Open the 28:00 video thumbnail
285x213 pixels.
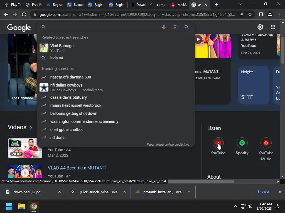[25, 148]
